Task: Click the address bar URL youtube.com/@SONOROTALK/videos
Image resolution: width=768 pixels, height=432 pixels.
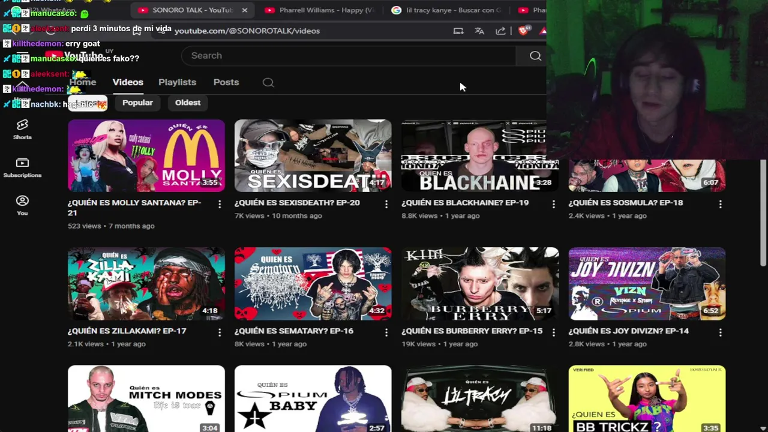Action: click(x=247, y=31)
